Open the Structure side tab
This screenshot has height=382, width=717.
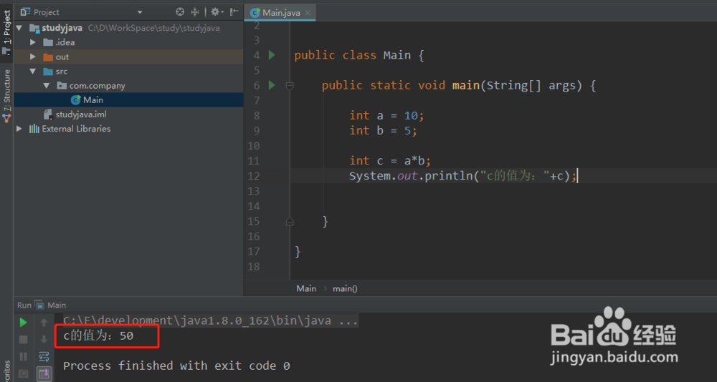pyautogui.click(x=6, y=95)
